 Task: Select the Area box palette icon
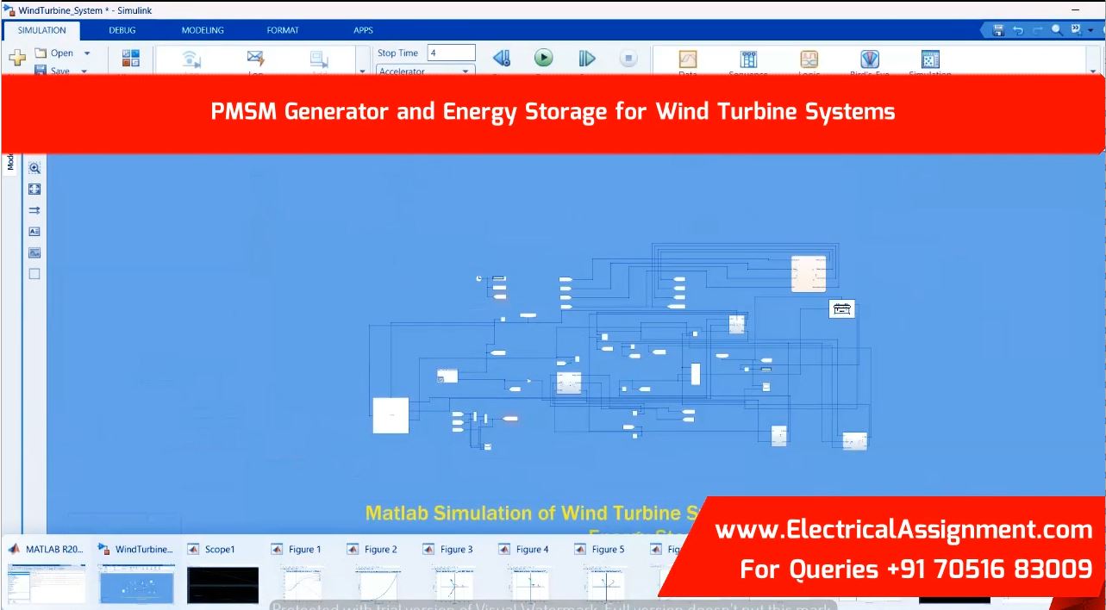tap(34, 274)
